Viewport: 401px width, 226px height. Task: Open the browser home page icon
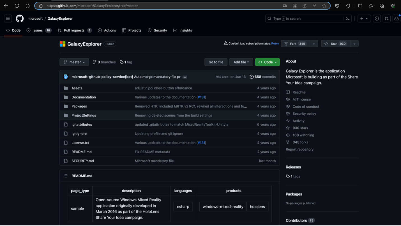(27, 6)
